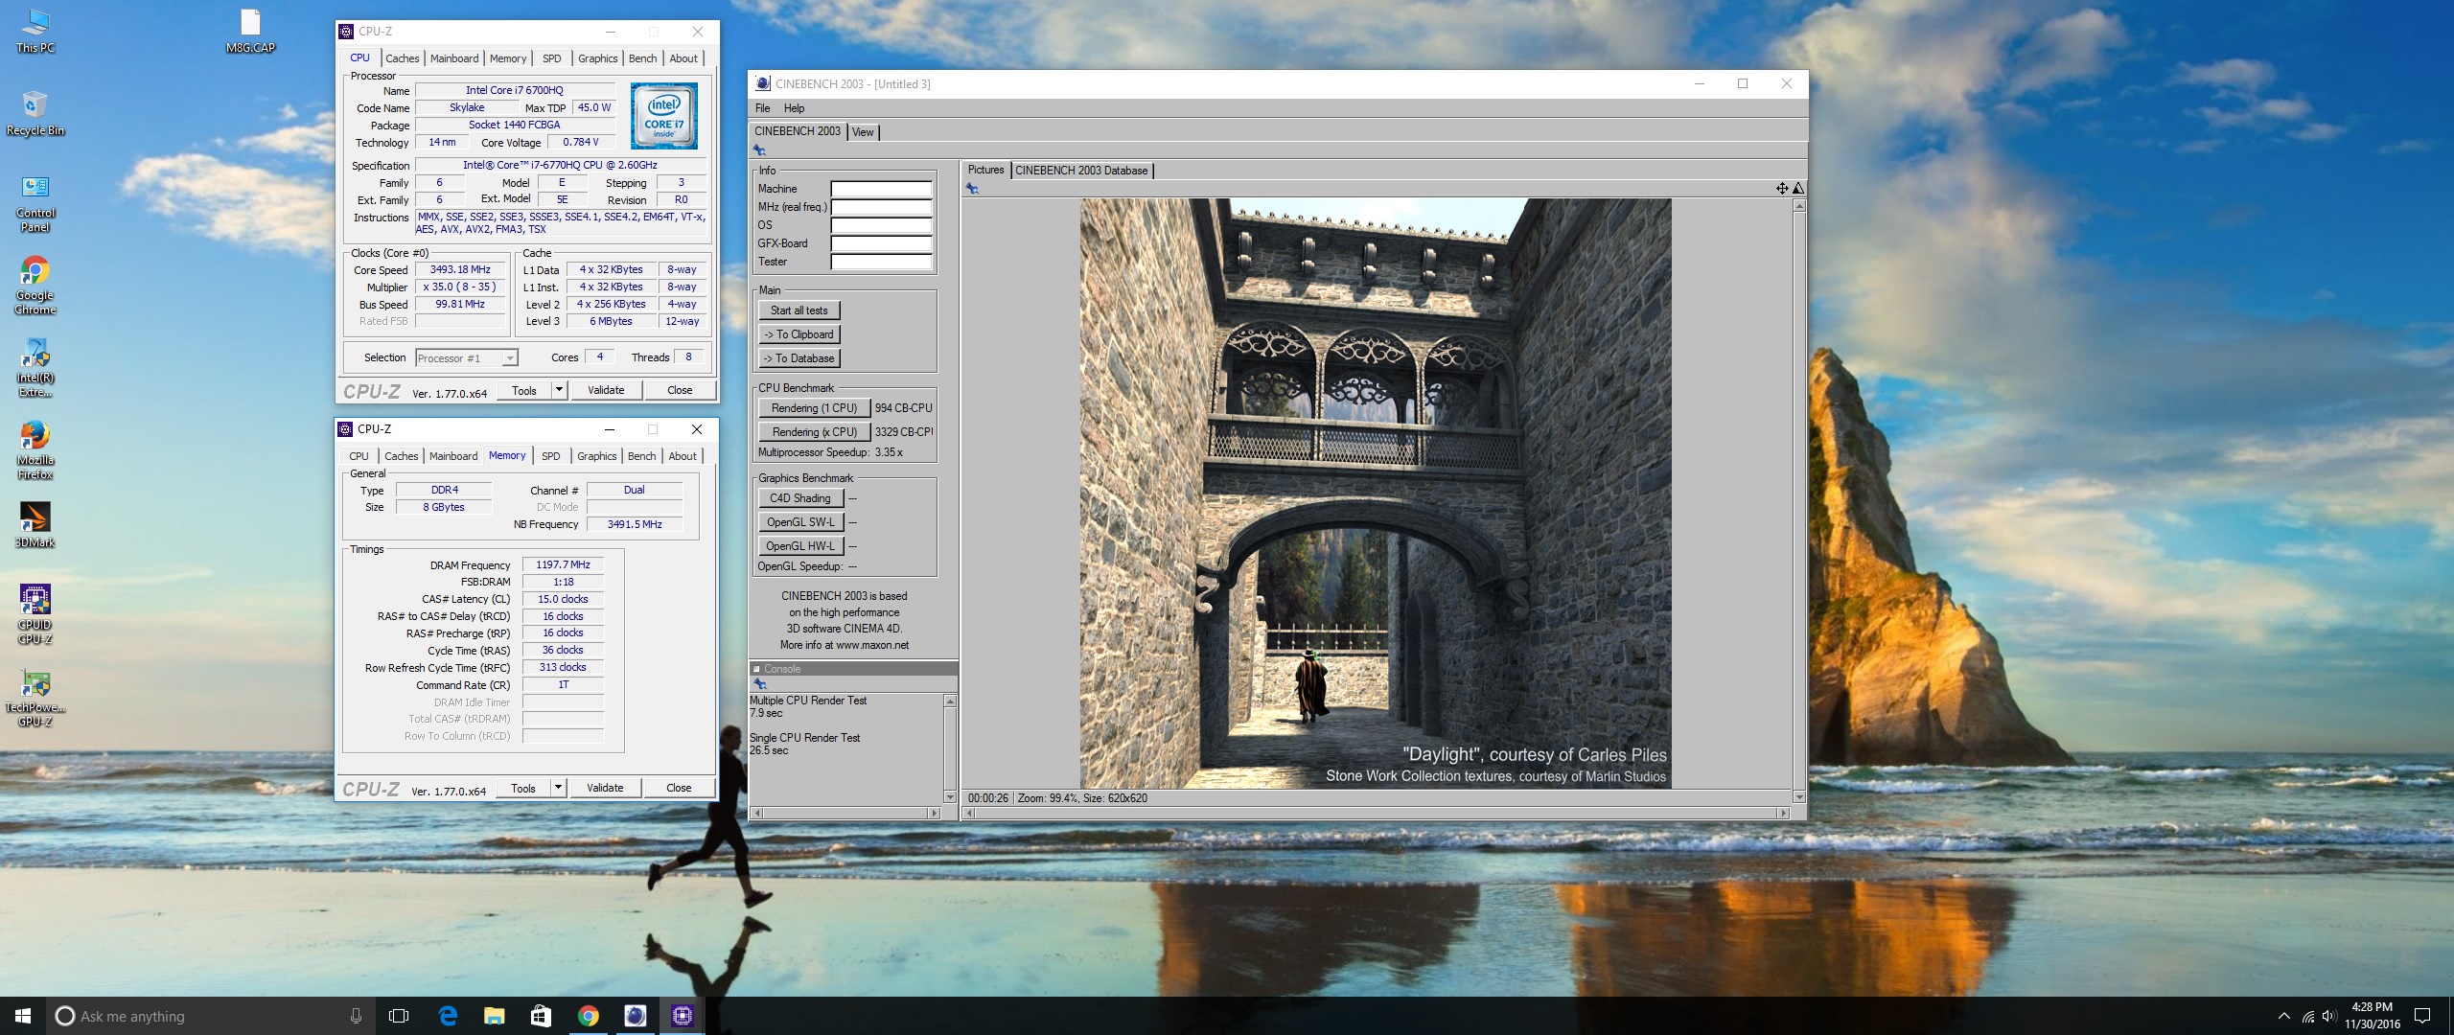Open Recycle Bin desktop icon
Image resolution: width=2454 pixels, height=1035 pixels.
(x=35, y=113)
